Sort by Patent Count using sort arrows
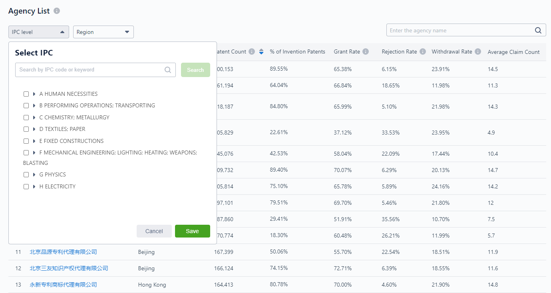The image size is (551, 293). point(261,51)
